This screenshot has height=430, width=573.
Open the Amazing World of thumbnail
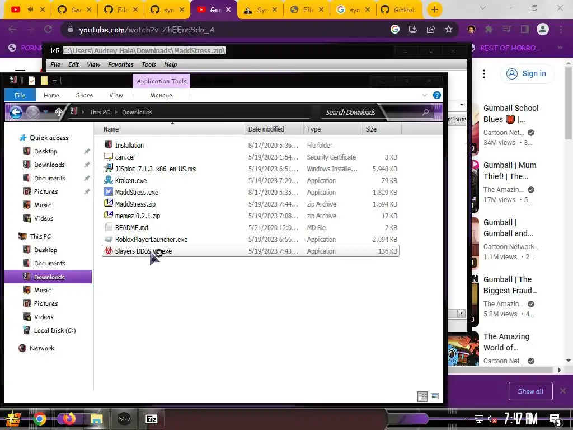(x=463, y=352)
